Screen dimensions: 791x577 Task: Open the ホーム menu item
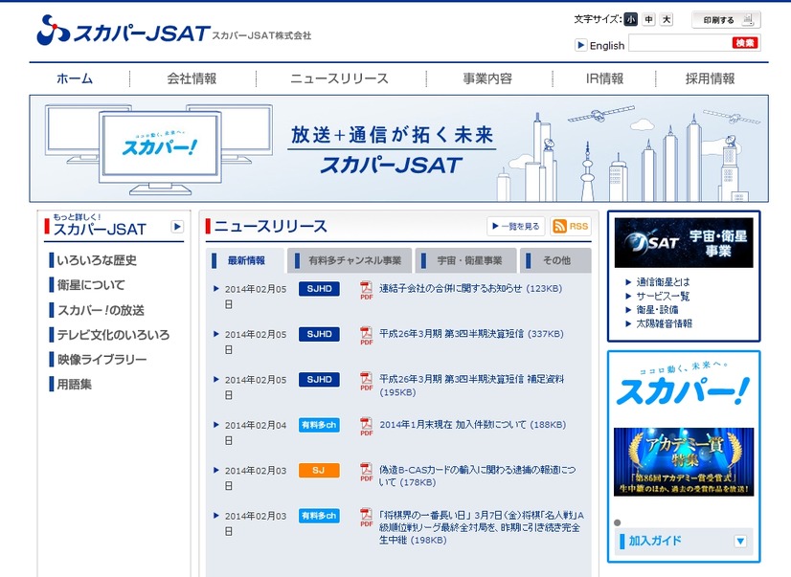tap(75, 78)
